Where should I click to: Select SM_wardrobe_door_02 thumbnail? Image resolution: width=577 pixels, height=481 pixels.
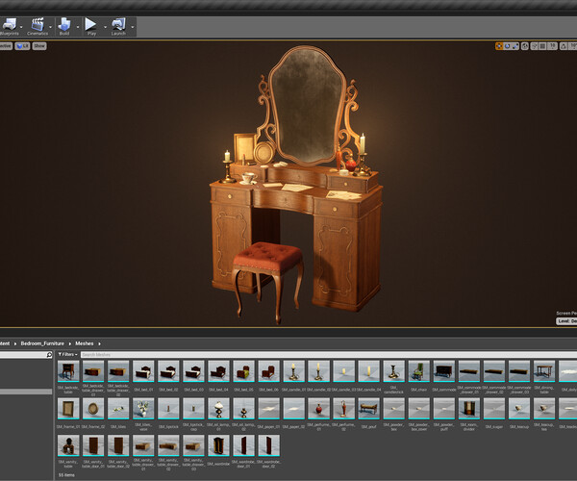click(x=268, y=445)
